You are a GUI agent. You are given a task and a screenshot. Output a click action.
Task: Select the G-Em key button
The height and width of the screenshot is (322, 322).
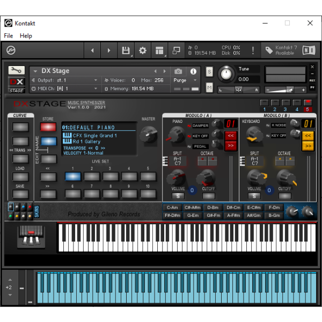tap(193, 215)
